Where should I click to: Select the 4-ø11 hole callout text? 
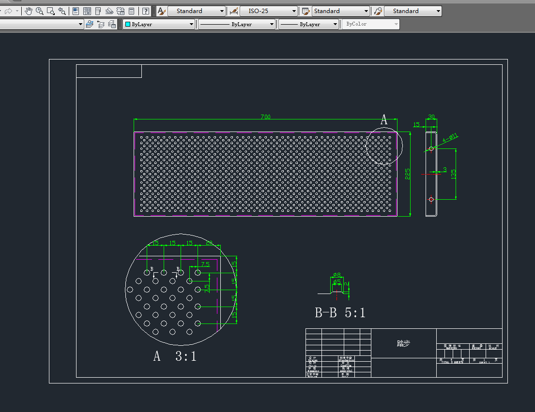pyautogui.click(x=450, y=138)
